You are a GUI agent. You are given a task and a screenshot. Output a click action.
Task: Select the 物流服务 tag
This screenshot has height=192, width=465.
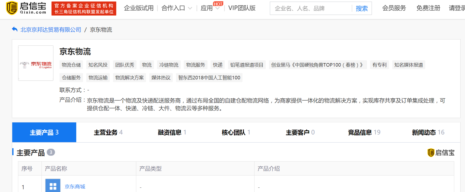[x=195, y=65]
